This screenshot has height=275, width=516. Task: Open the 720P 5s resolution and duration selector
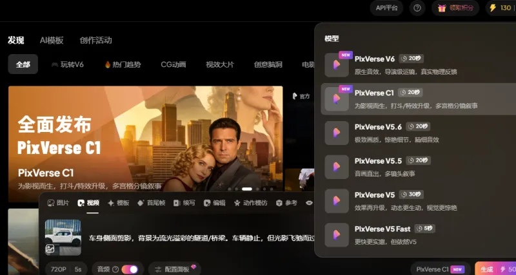click(66, 269)
